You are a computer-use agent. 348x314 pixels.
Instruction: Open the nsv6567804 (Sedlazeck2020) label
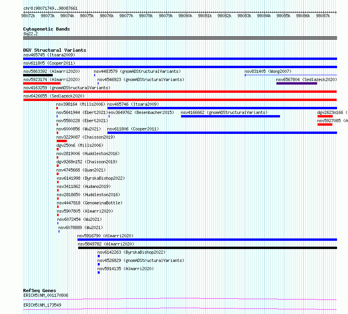pos(307,79)
